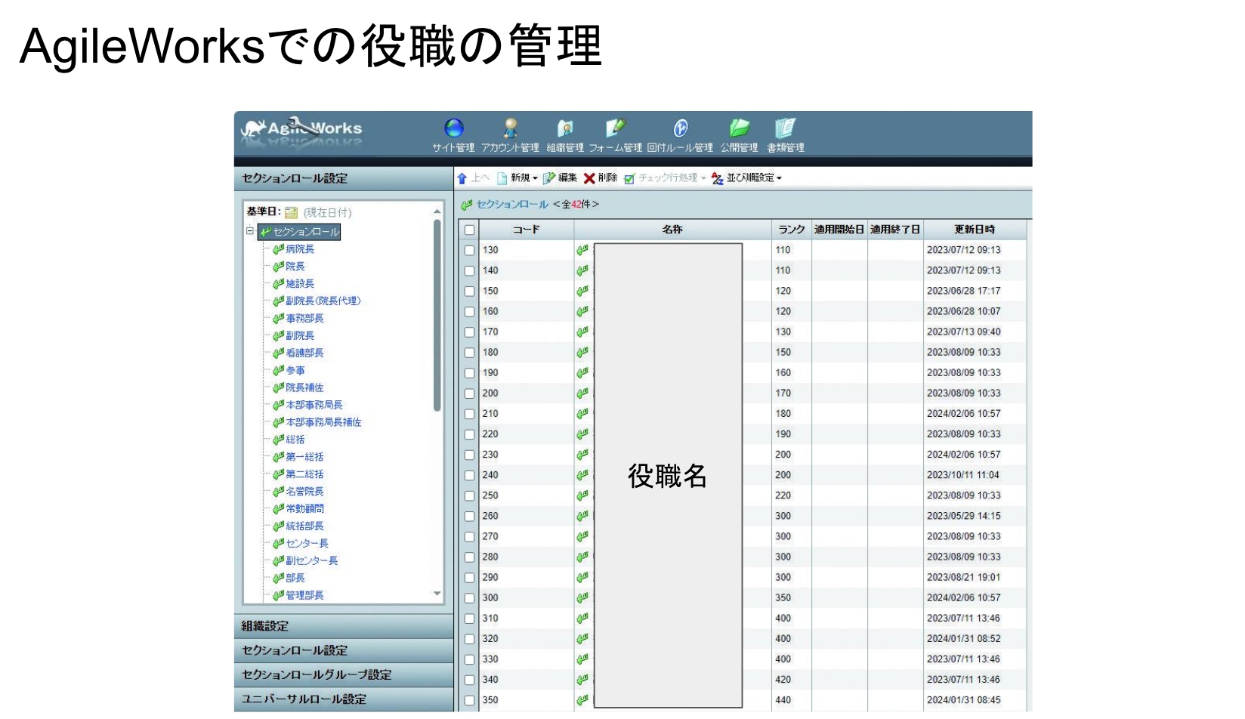
Task: Collapse the セクションロール tree root
Action: click(249, 231)
